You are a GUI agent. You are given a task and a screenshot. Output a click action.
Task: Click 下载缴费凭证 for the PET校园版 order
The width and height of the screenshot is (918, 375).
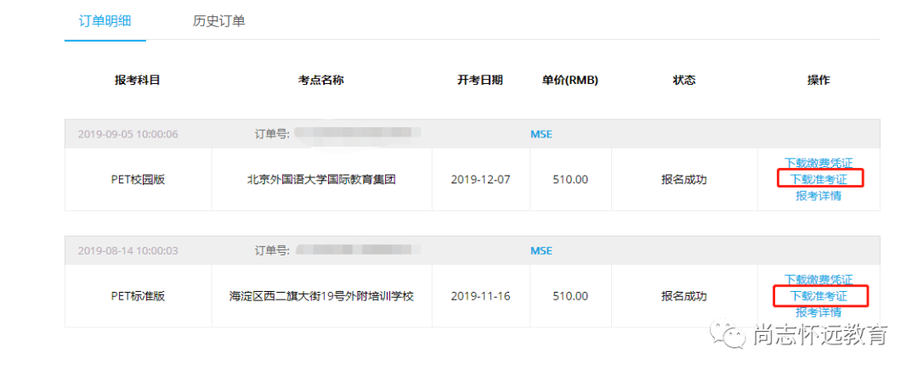[818, 163]
